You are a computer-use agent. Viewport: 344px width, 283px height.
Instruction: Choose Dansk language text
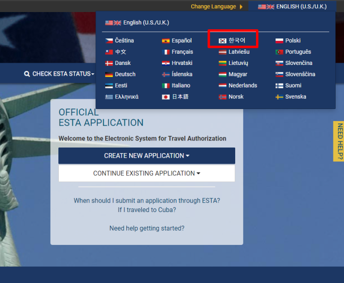[123, 63]
